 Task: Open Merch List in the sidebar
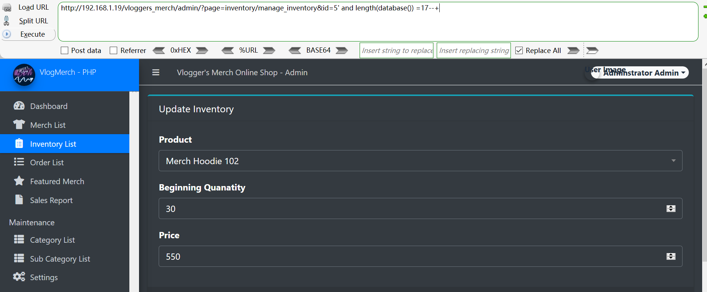coord(65,125)
